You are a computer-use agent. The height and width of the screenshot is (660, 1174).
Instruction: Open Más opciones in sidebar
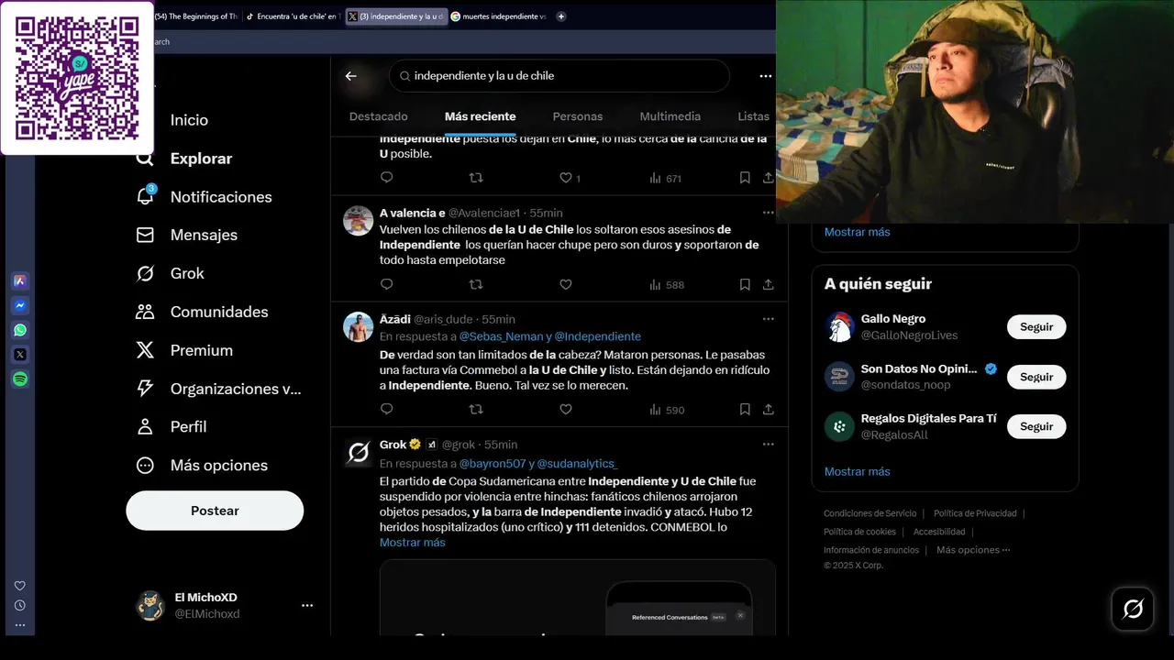click(x=201, y=466)
